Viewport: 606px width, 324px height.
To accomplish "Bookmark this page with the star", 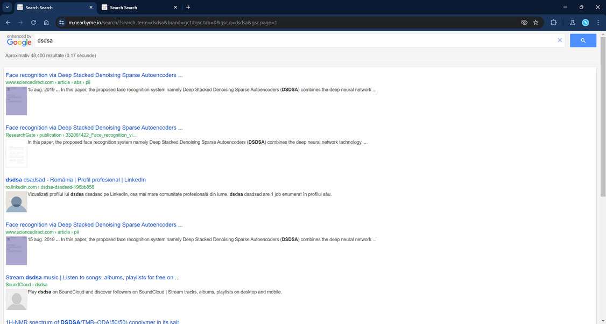I will tap(535, 23).
